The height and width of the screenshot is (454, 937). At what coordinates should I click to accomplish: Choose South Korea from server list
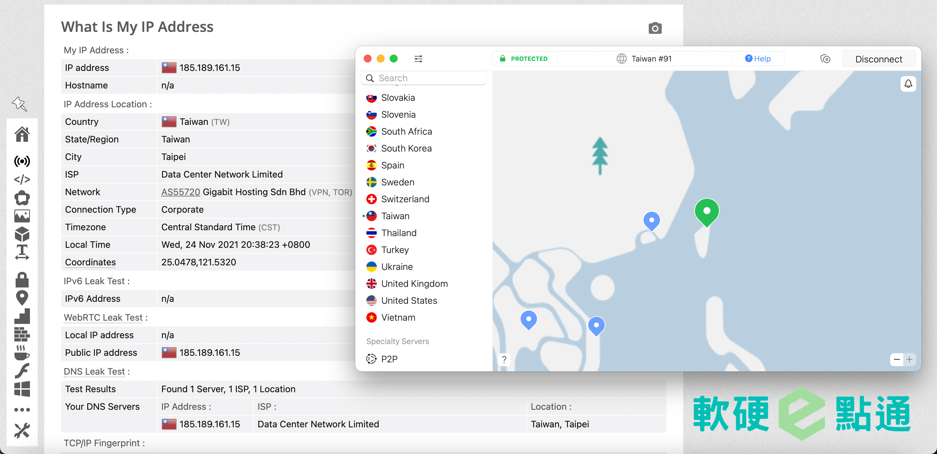click(406, 148)
